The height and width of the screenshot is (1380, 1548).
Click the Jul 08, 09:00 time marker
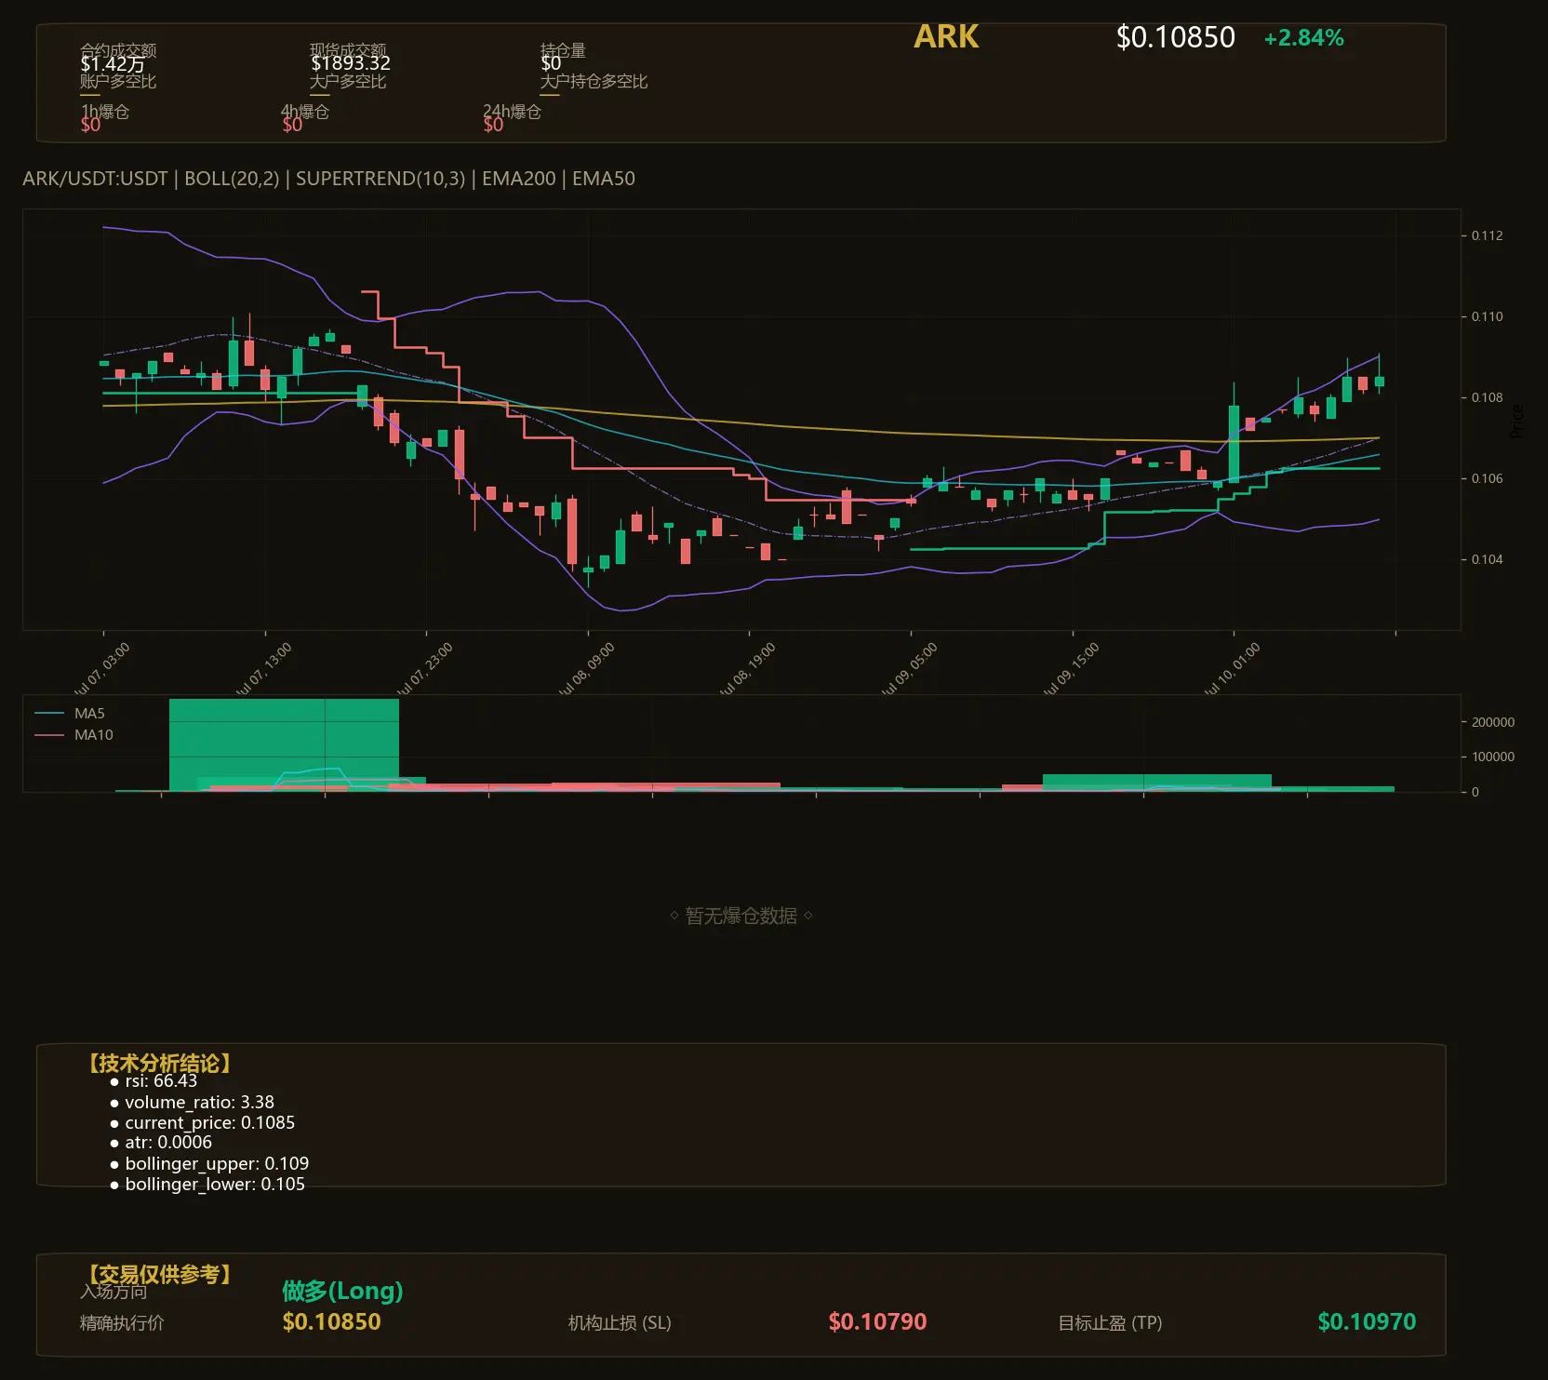[586, 668]
